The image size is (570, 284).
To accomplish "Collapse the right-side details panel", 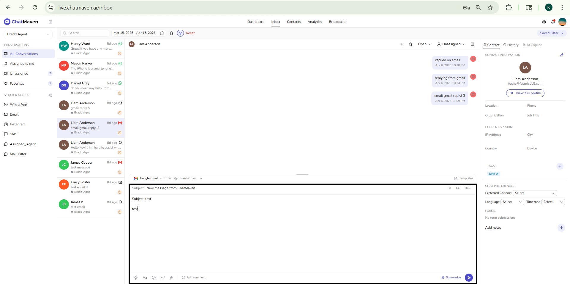I will [473, 44].
